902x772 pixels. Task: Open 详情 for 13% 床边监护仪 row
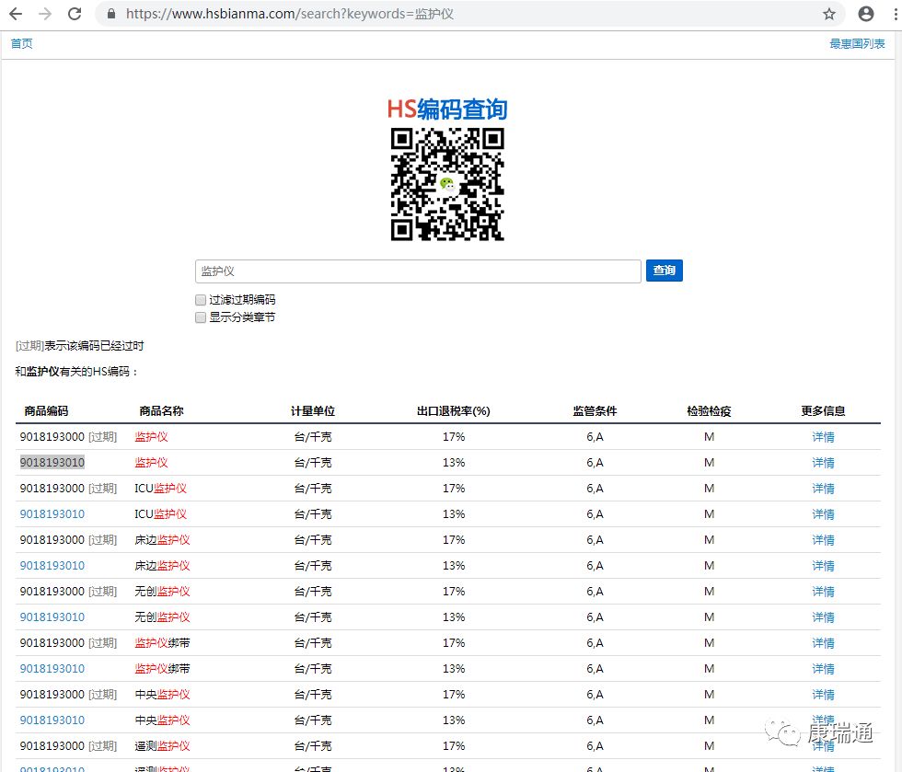tap(823, 566)
